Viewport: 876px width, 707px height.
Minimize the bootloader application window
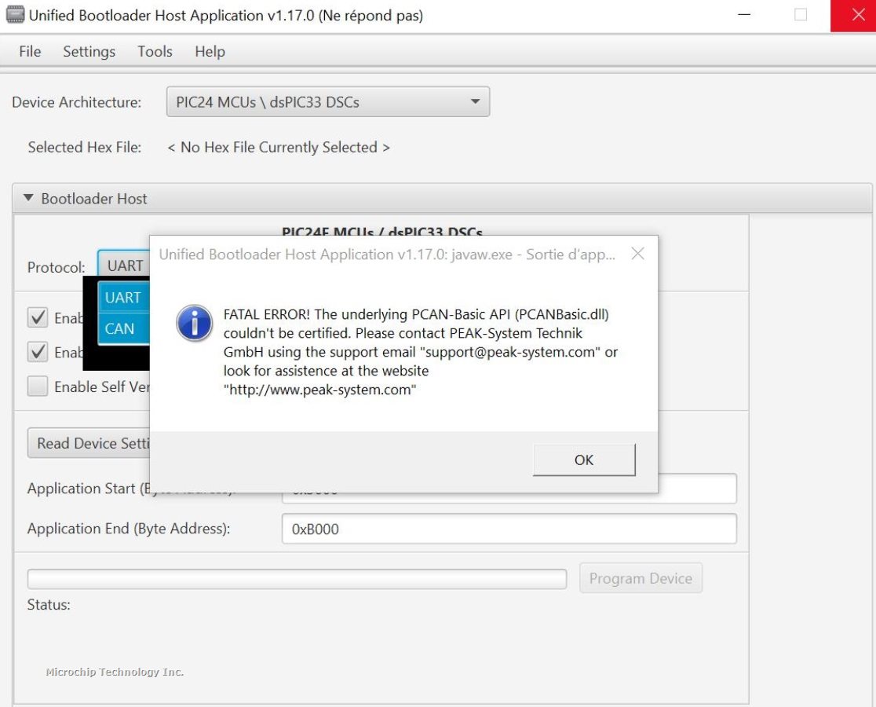pyautogui.click(x=744, y=15)
